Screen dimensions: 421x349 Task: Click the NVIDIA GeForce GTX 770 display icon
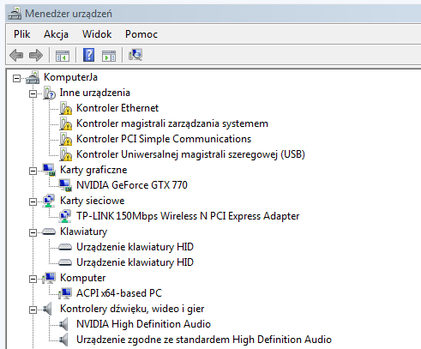[x=65, y=185]
